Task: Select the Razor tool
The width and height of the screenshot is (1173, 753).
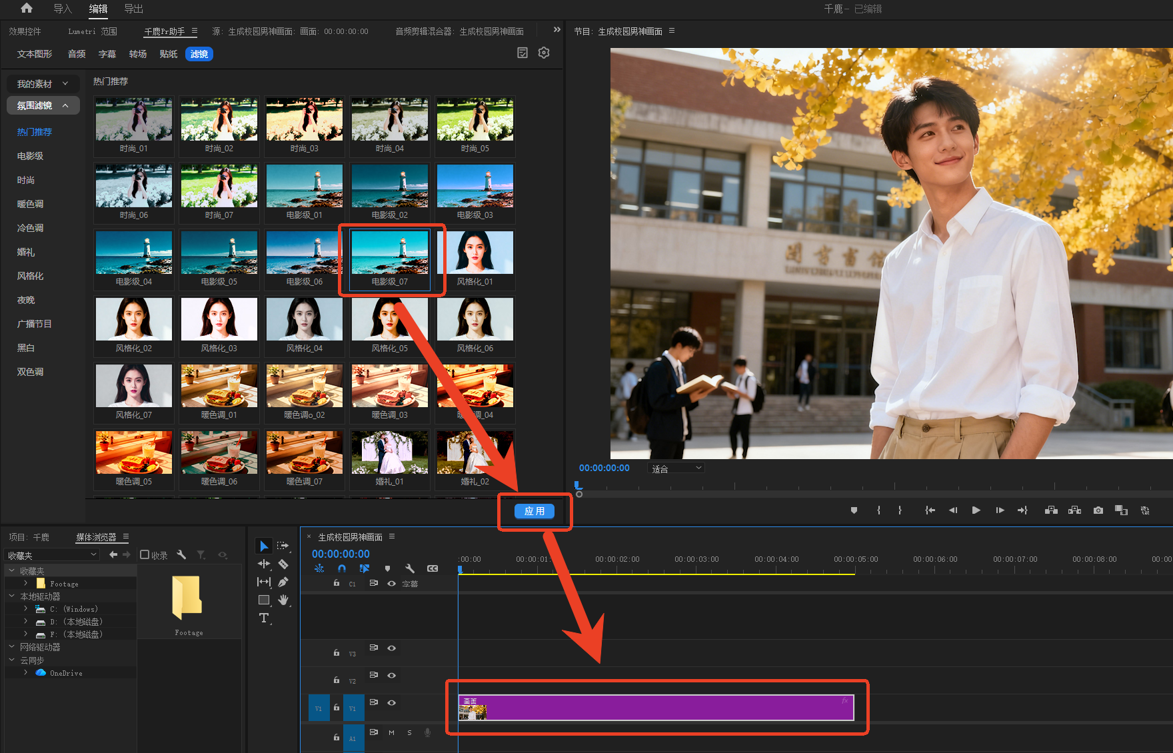Action: (283, 564)
